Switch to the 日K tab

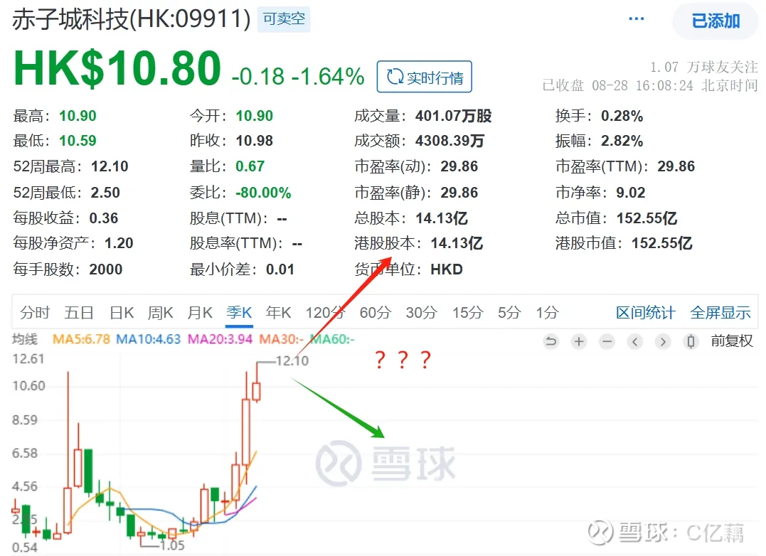coord(122,312)
